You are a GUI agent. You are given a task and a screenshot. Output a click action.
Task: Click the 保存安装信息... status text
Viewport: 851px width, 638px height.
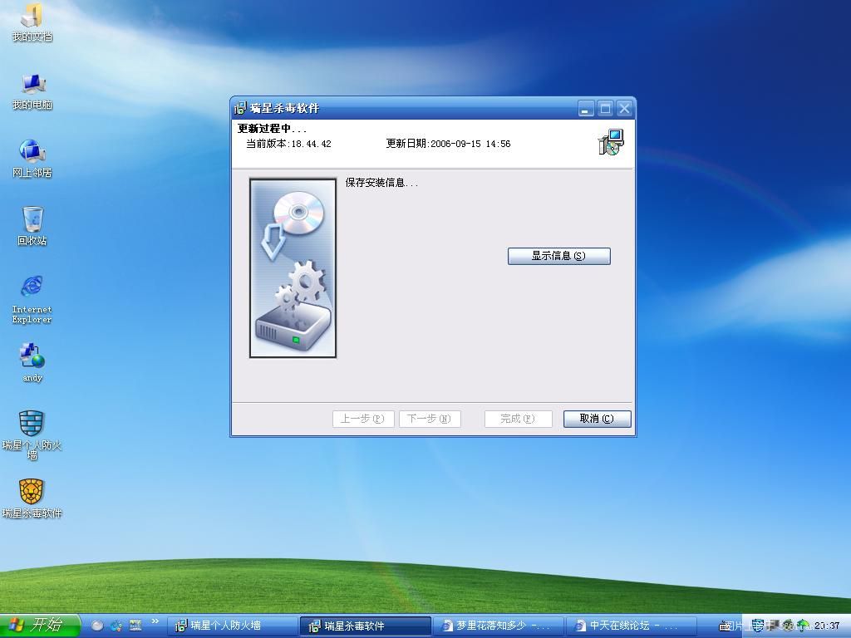pyautogui.click(x=381, y=183)
